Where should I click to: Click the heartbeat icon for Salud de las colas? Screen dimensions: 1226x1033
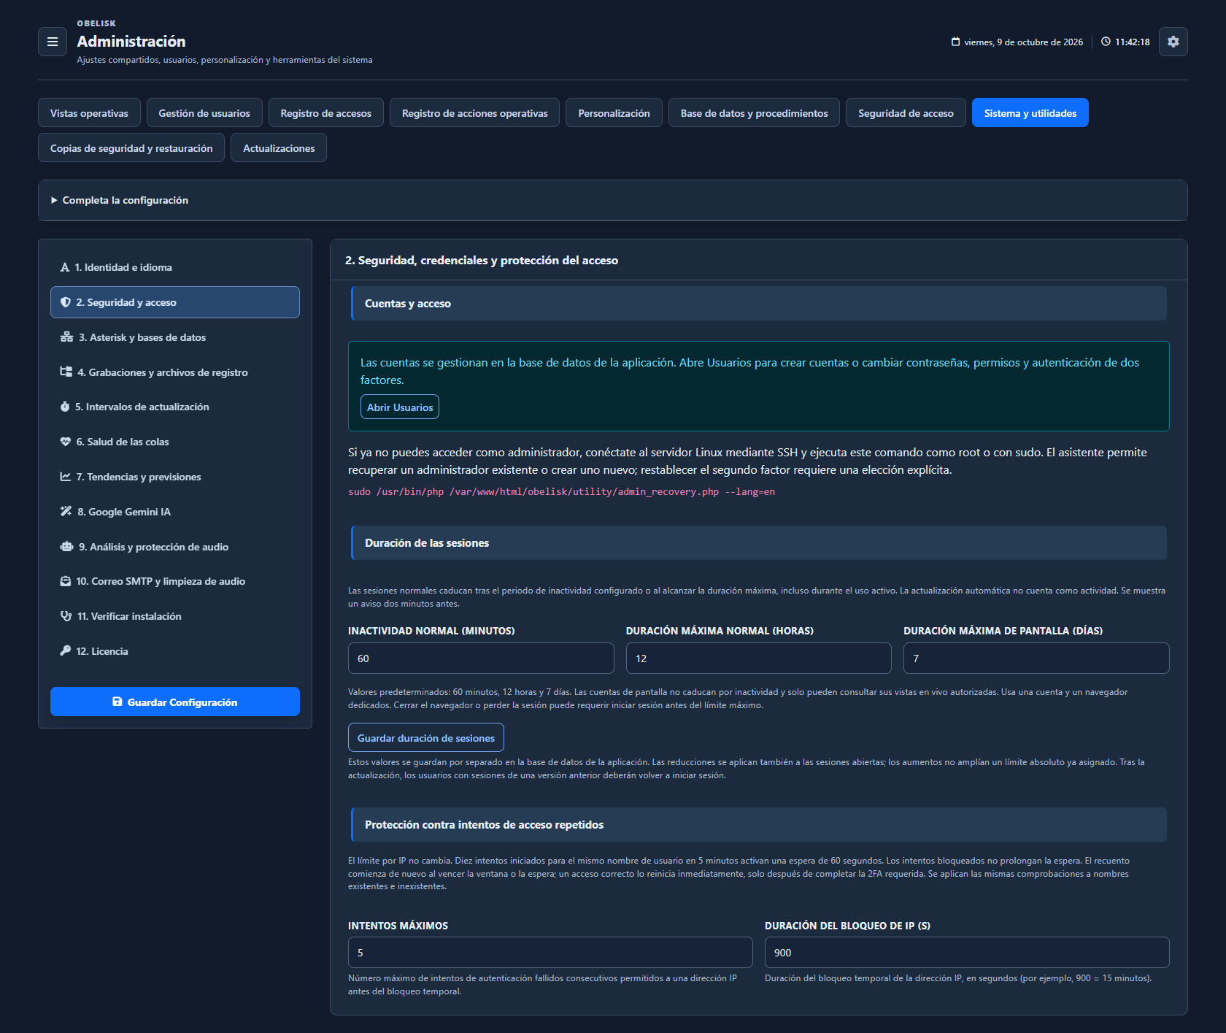66,442
